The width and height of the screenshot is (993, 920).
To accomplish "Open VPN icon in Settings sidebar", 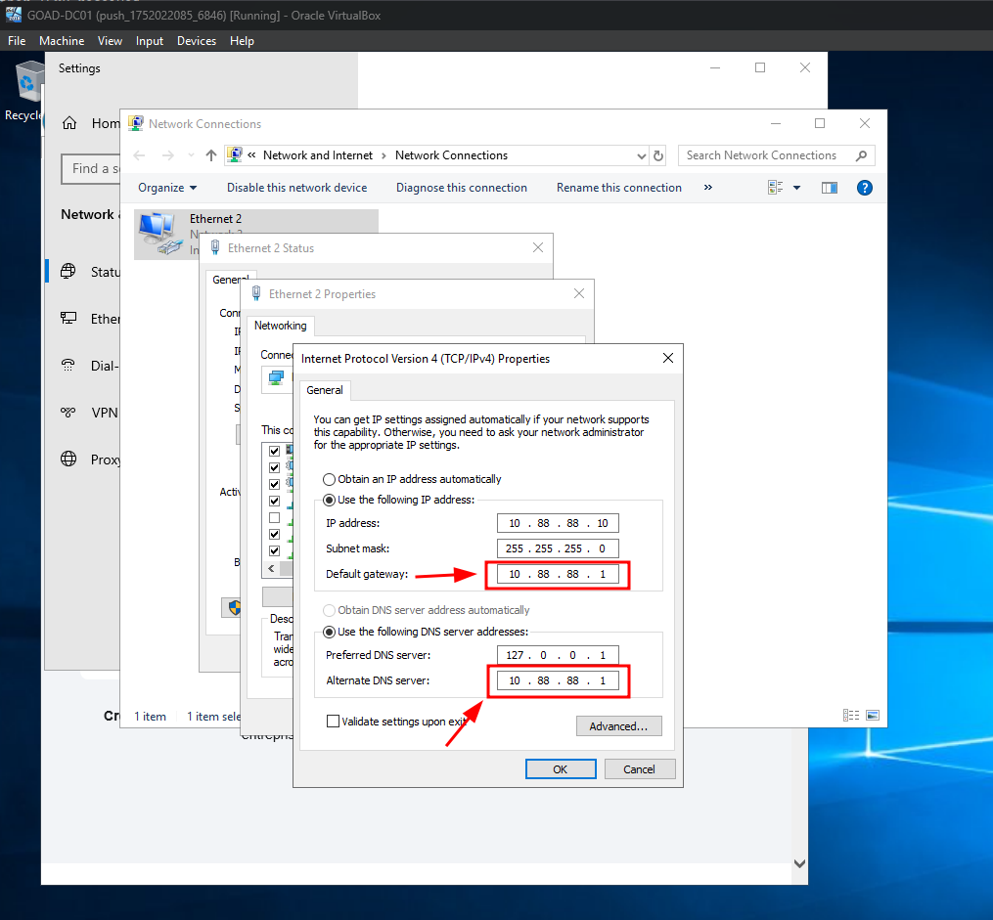I will (68, 412).
